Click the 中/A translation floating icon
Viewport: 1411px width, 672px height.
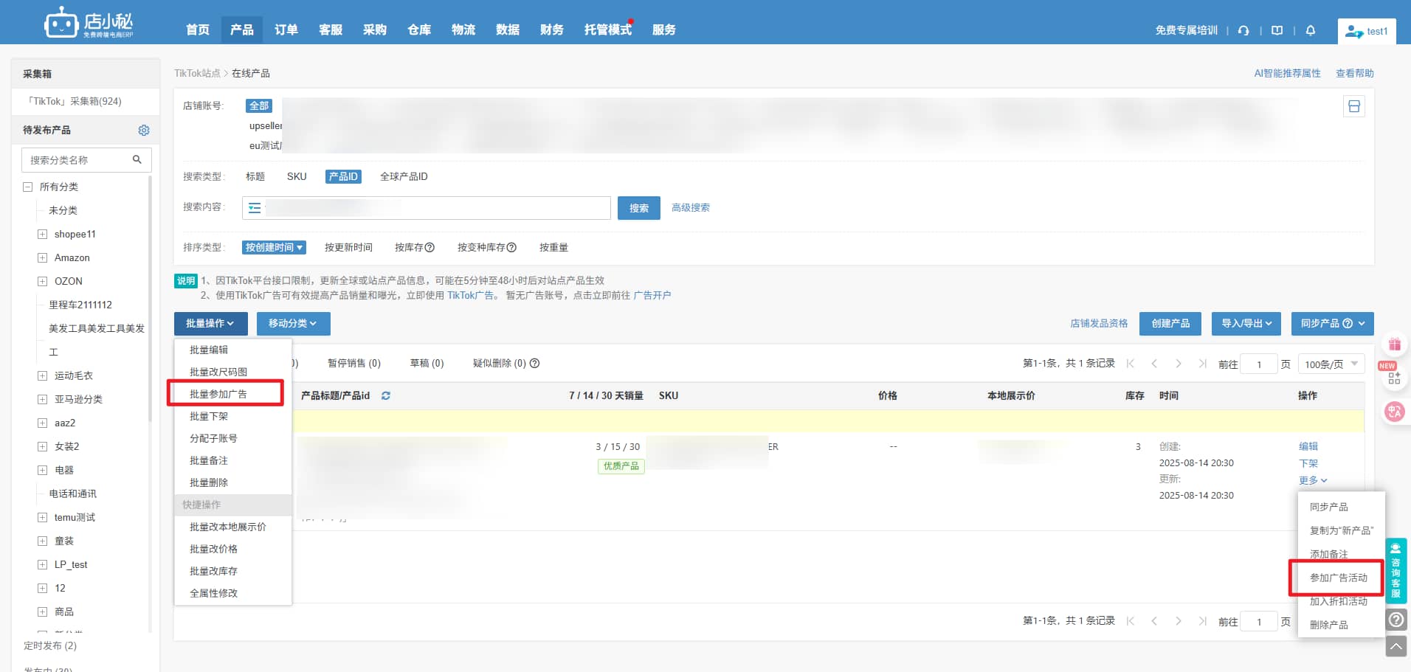coord(1394,412)
